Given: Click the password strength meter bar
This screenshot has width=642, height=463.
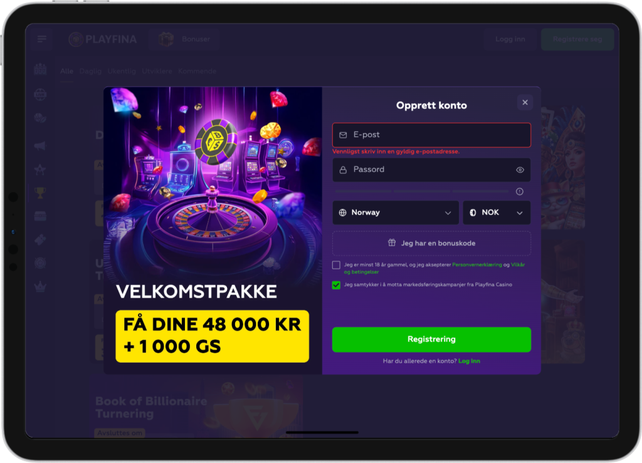Looking at the screenshot, I should [x=422, y=191].
